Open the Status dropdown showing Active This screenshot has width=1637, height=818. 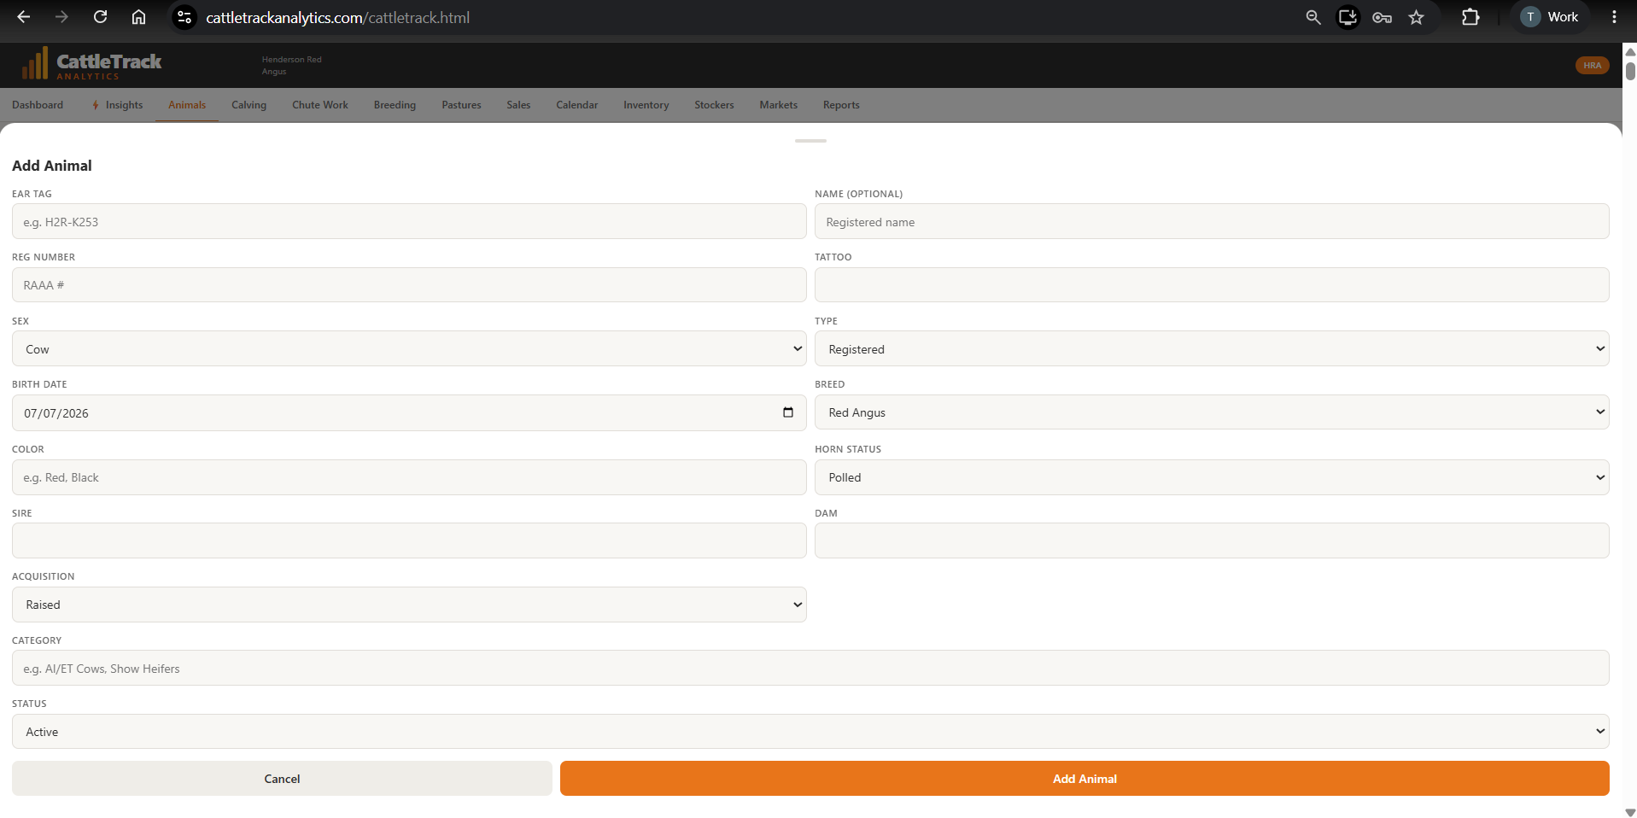(x=810, y=732)
